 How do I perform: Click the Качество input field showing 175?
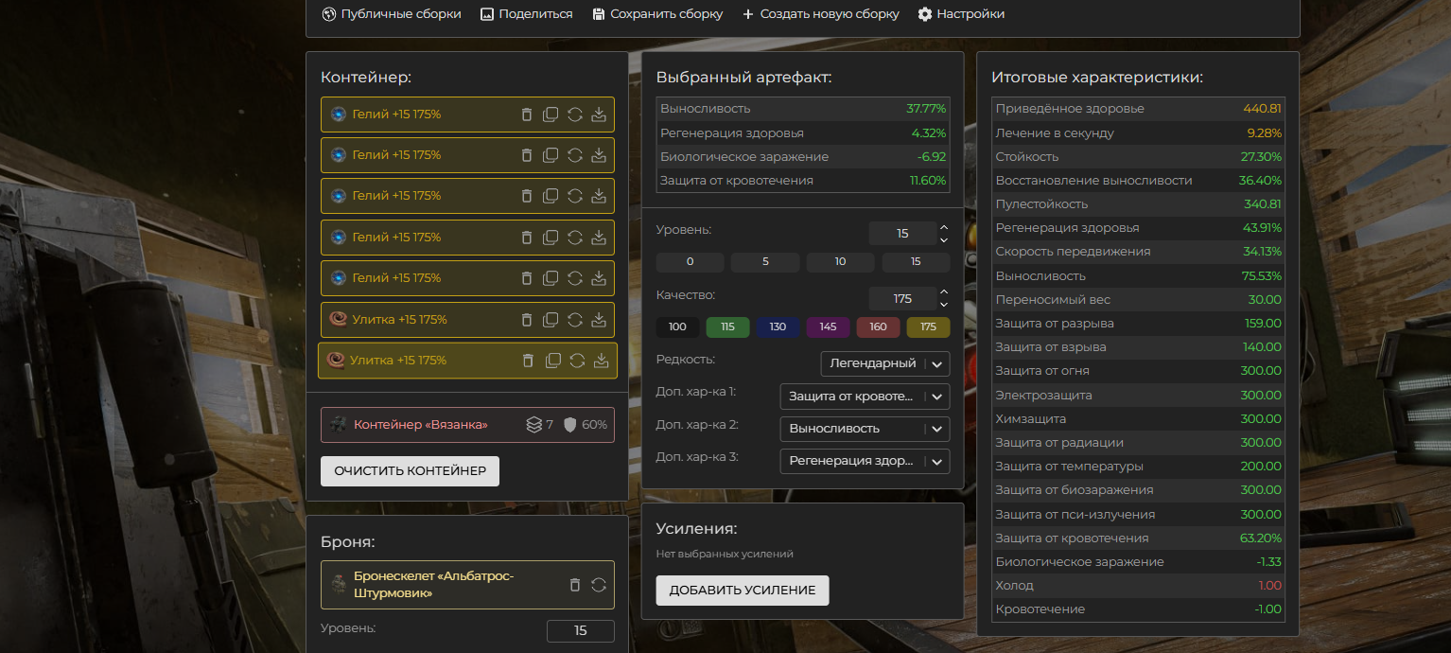tap(902, 298)
